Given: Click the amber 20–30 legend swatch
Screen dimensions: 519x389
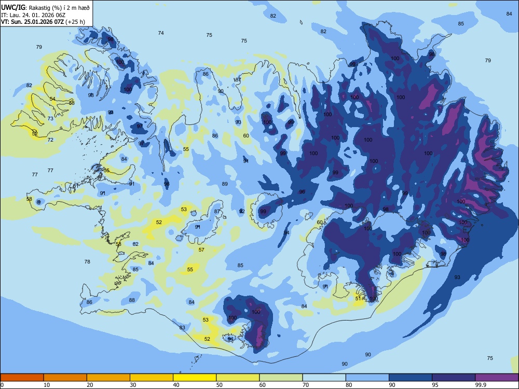Looking at the screenshot, I should coord(108,378).
